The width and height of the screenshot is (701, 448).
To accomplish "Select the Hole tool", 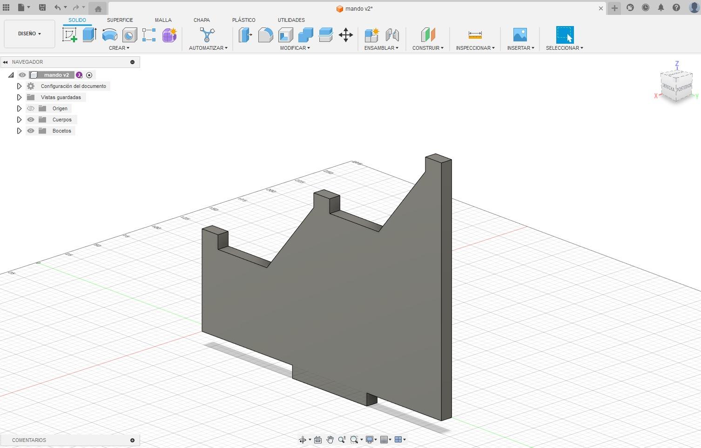I will click(x=129, y=35).
